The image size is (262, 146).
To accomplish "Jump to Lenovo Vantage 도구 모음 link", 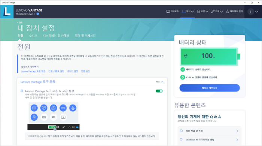I will (33, 71).
